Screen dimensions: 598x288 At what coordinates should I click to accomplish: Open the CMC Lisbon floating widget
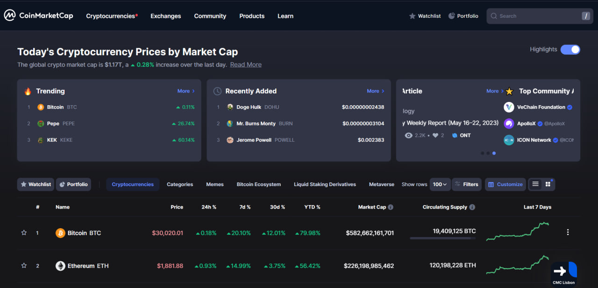(x=564, y=274)
